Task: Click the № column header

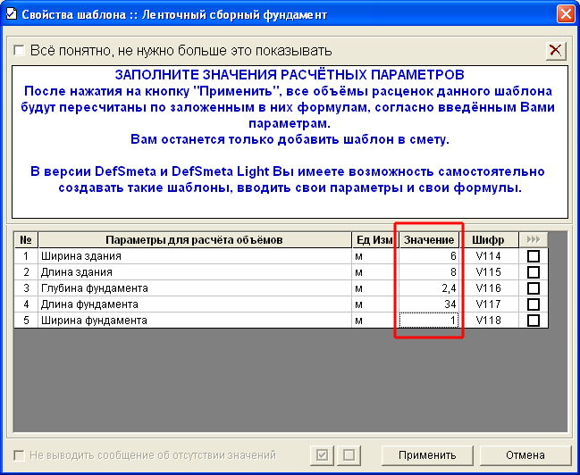Action: point(26,240)
